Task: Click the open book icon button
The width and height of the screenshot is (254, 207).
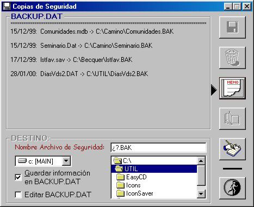Action: coord(232,118)
